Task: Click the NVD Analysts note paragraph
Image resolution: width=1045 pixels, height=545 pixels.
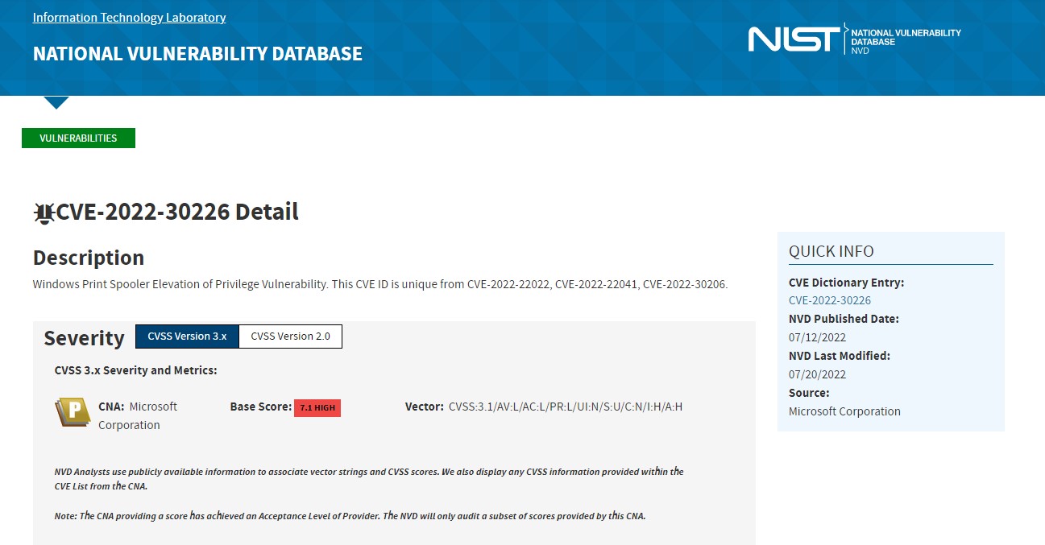Action: click(x=369, y=479)
